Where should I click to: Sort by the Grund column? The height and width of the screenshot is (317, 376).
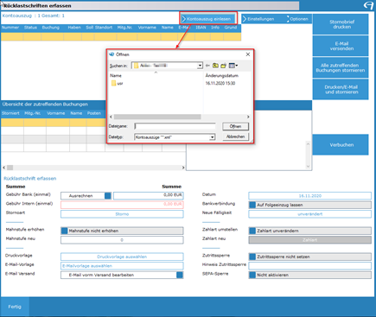231,28
